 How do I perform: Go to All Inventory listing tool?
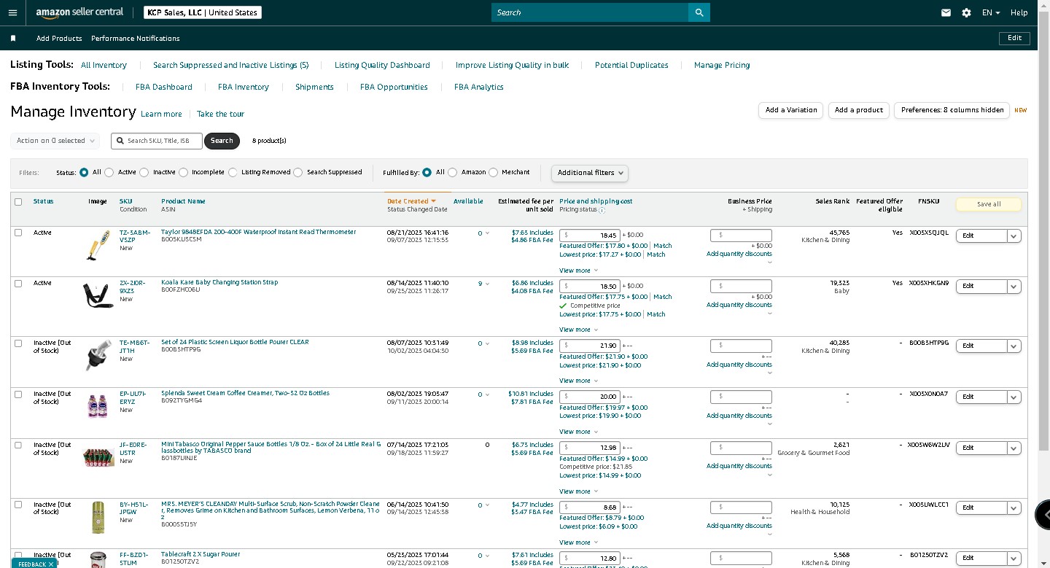(104, 65)
